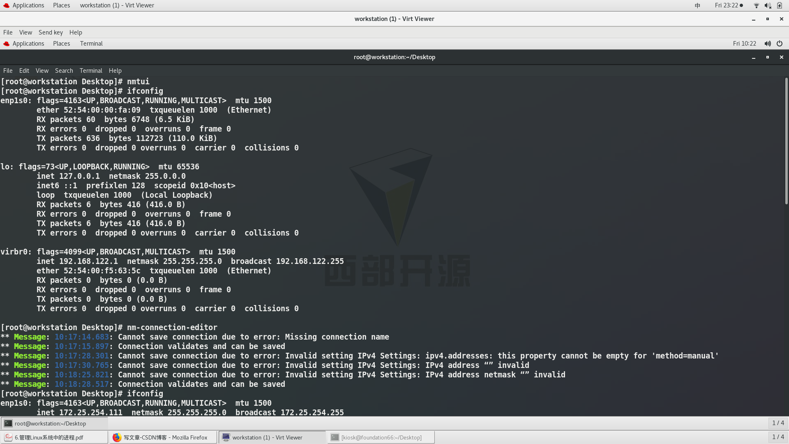Open the Send key menu
The image size is (789, 444).
coord(51,32)
